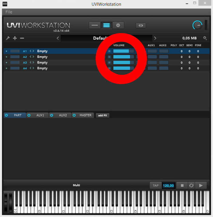Viewport: 213px width, 217px height.
Task: Toggle the A4 part activity dot
Action: [6, 68]
